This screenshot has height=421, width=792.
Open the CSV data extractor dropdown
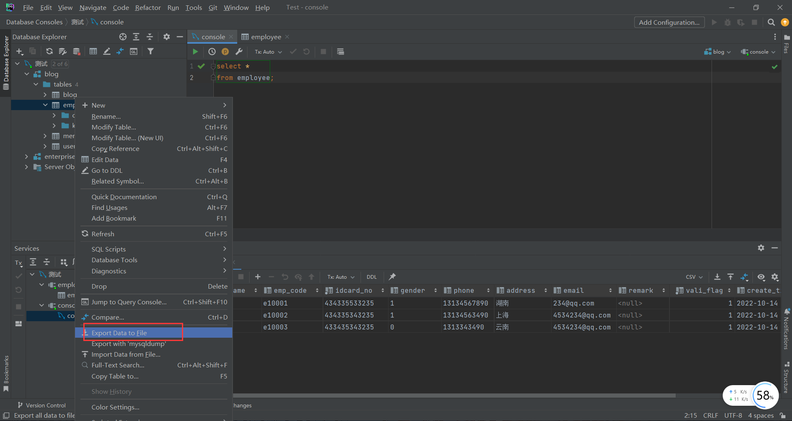[x=694, y=277]
